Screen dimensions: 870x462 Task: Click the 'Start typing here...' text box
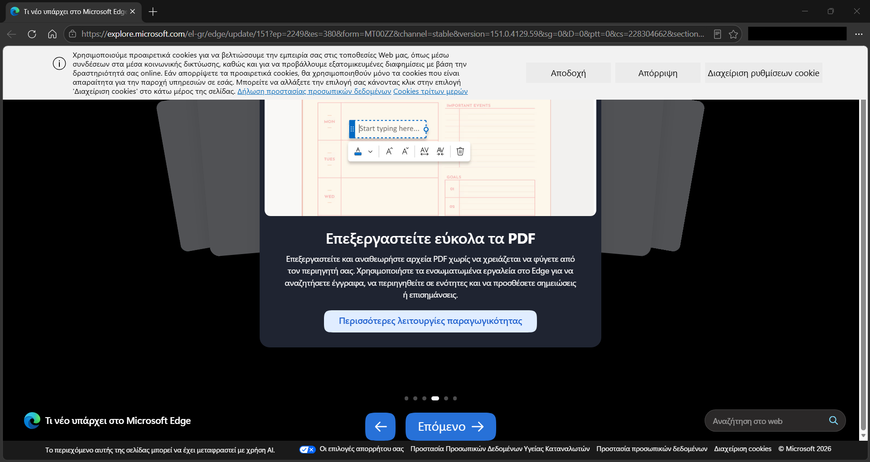tap(389, 129)
